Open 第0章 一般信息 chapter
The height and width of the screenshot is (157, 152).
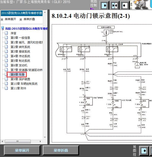pos(20,38)
